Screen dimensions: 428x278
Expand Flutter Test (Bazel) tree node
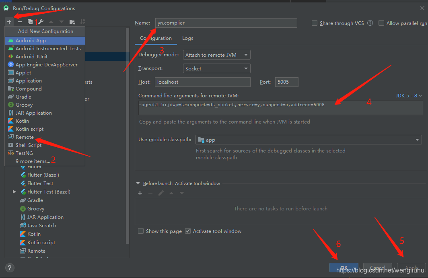[x=14, y=192]
